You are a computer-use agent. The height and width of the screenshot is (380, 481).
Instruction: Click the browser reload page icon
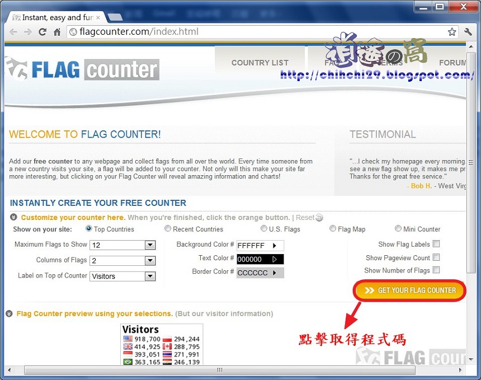43,32
